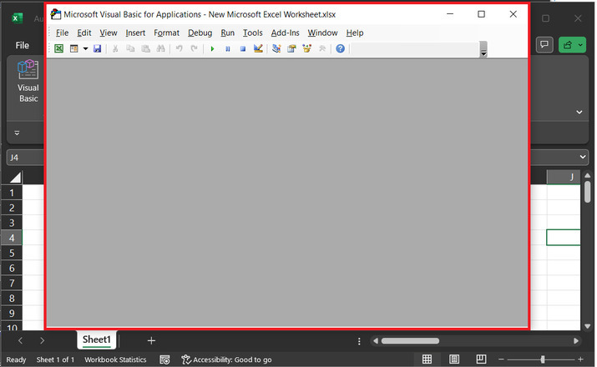Toggle Design Mode icon
This screenshot has height=367, width=597.
pyautogui.click(x=258, y=48)
